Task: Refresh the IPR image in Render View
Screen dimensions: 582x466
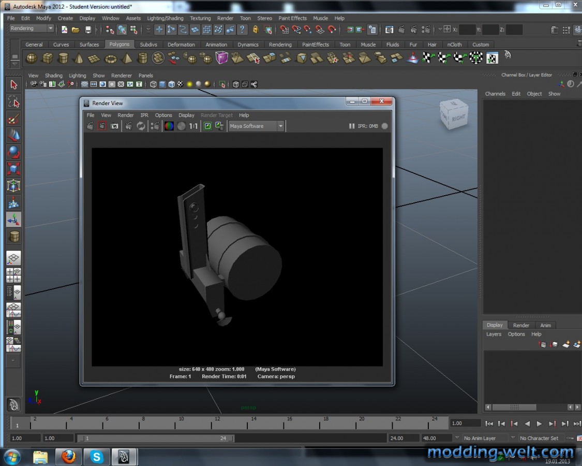Action: 141,126
